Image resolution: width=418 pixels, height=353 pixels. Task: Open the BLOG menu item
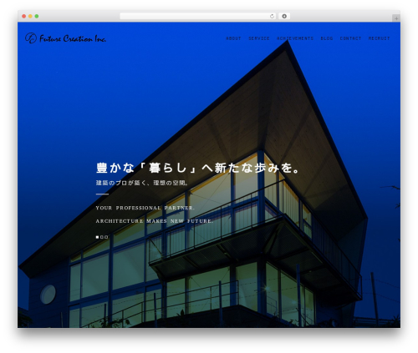tap(327, 38)
